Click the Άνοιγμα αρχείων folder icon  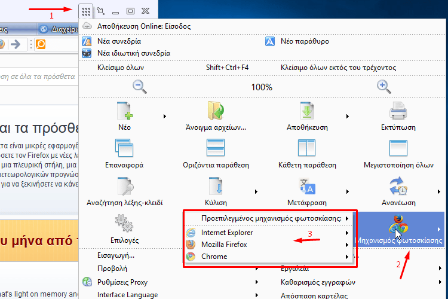[216, 111]
